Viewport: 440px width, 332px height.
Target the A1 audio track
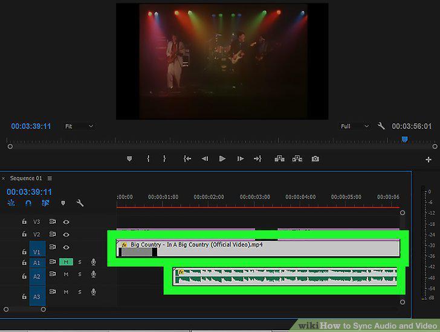click(x=37, y=262)
